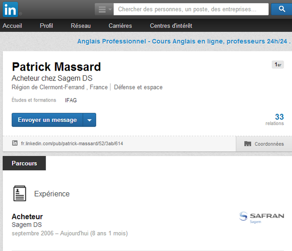Click the small LinkedIn icon beside profile URL

click(15, 143)
